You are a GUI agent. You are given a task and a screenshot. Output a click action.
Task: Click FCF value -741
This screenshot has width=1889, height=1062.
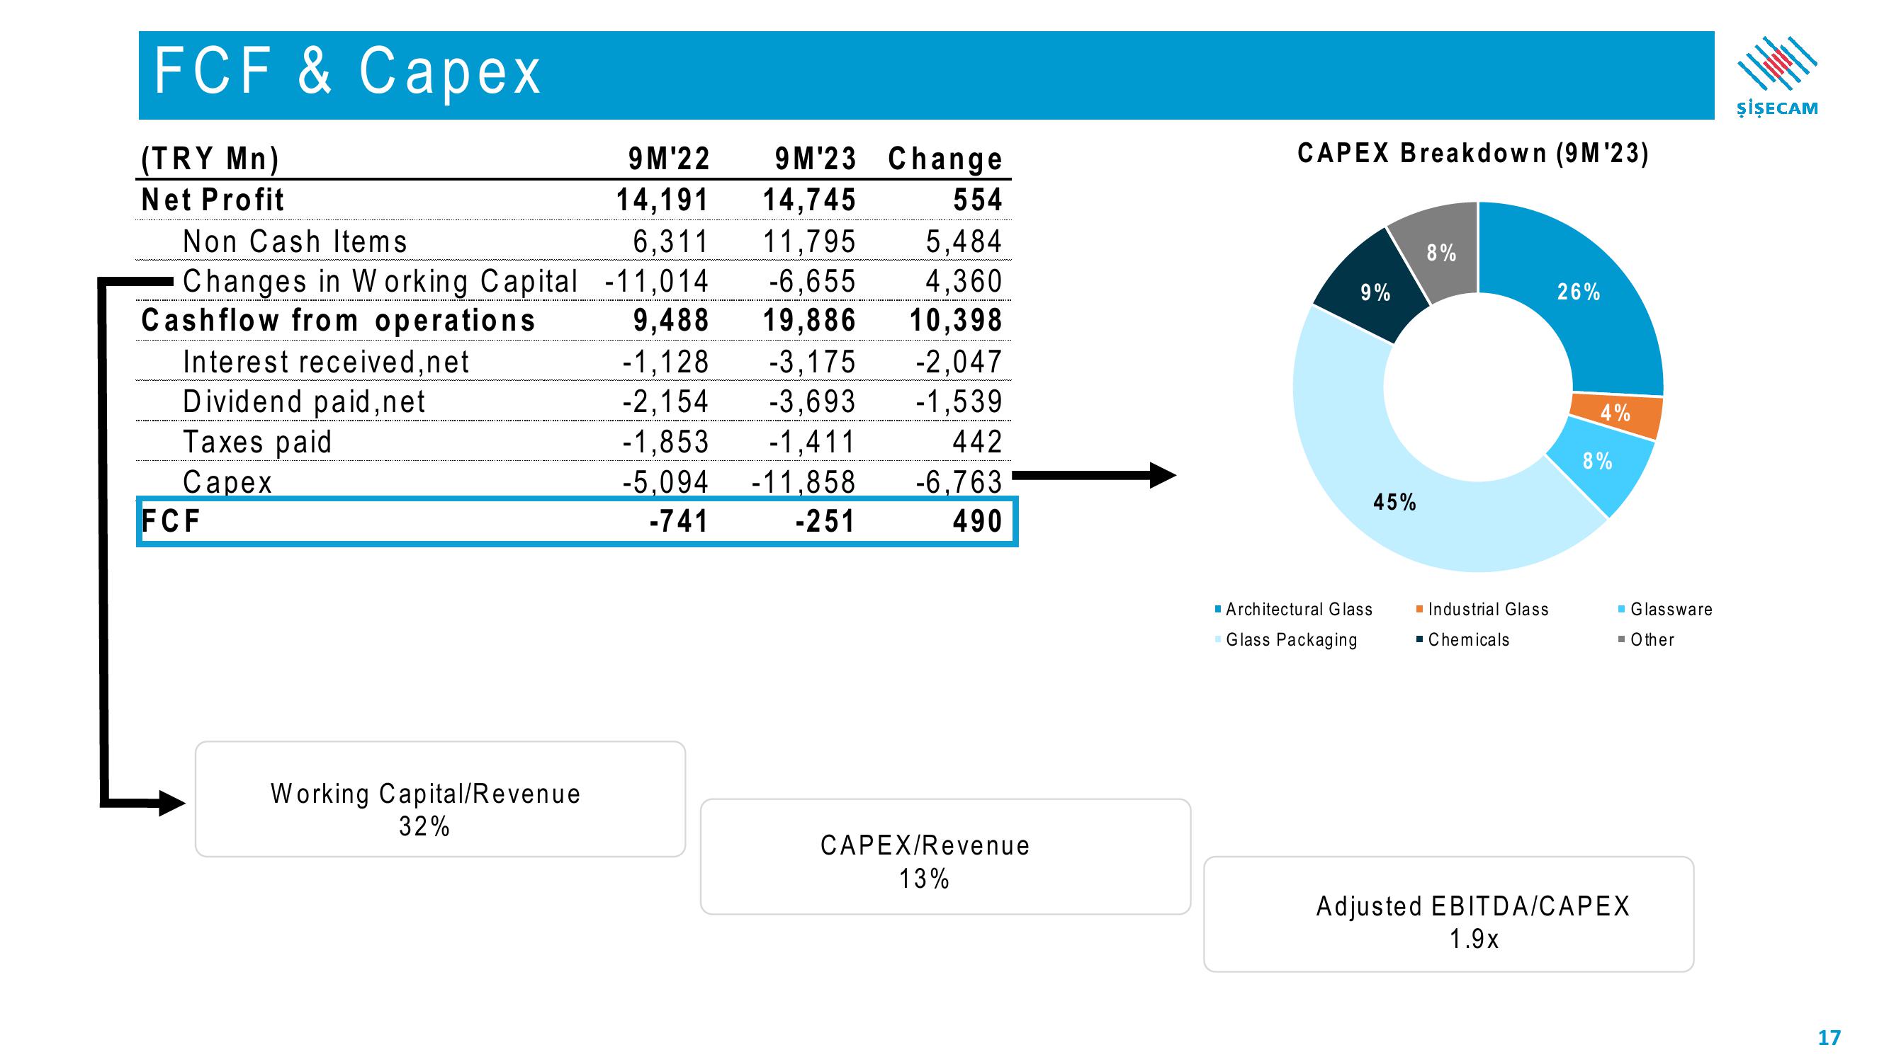pyautogui.click(x=679, y=521)
